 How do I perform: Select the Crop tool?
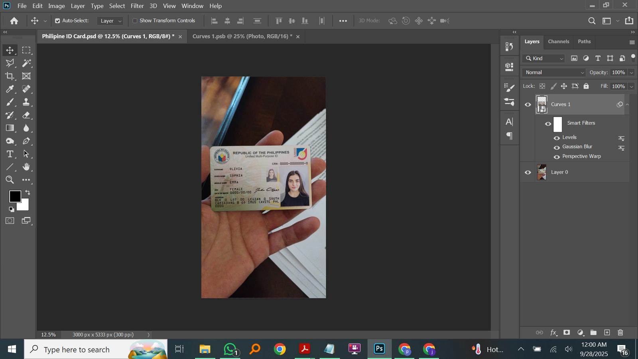tap(10, 76)
